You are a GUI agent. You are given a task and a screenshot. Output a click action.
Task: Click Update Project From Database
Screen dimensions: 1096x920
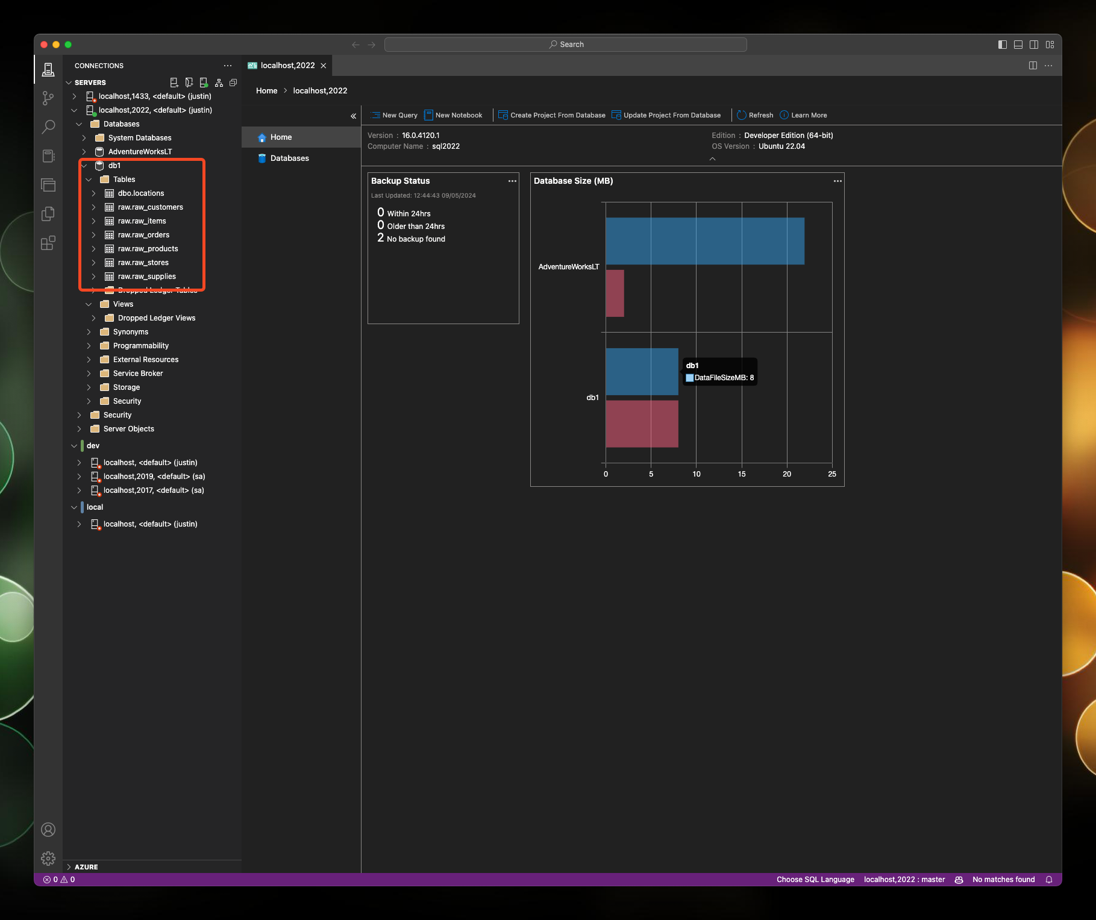(x=666, y=115)
